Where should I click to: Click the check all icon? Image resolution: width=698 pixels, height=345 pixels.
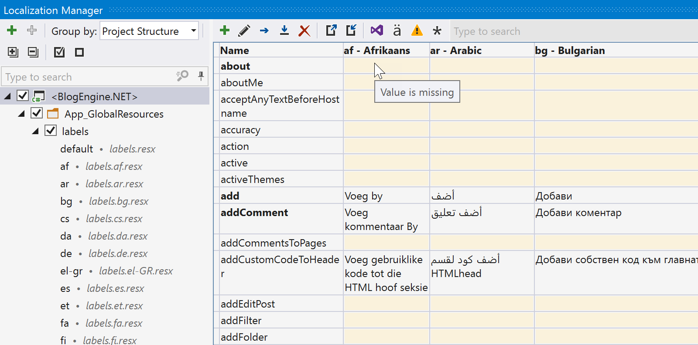59,52
